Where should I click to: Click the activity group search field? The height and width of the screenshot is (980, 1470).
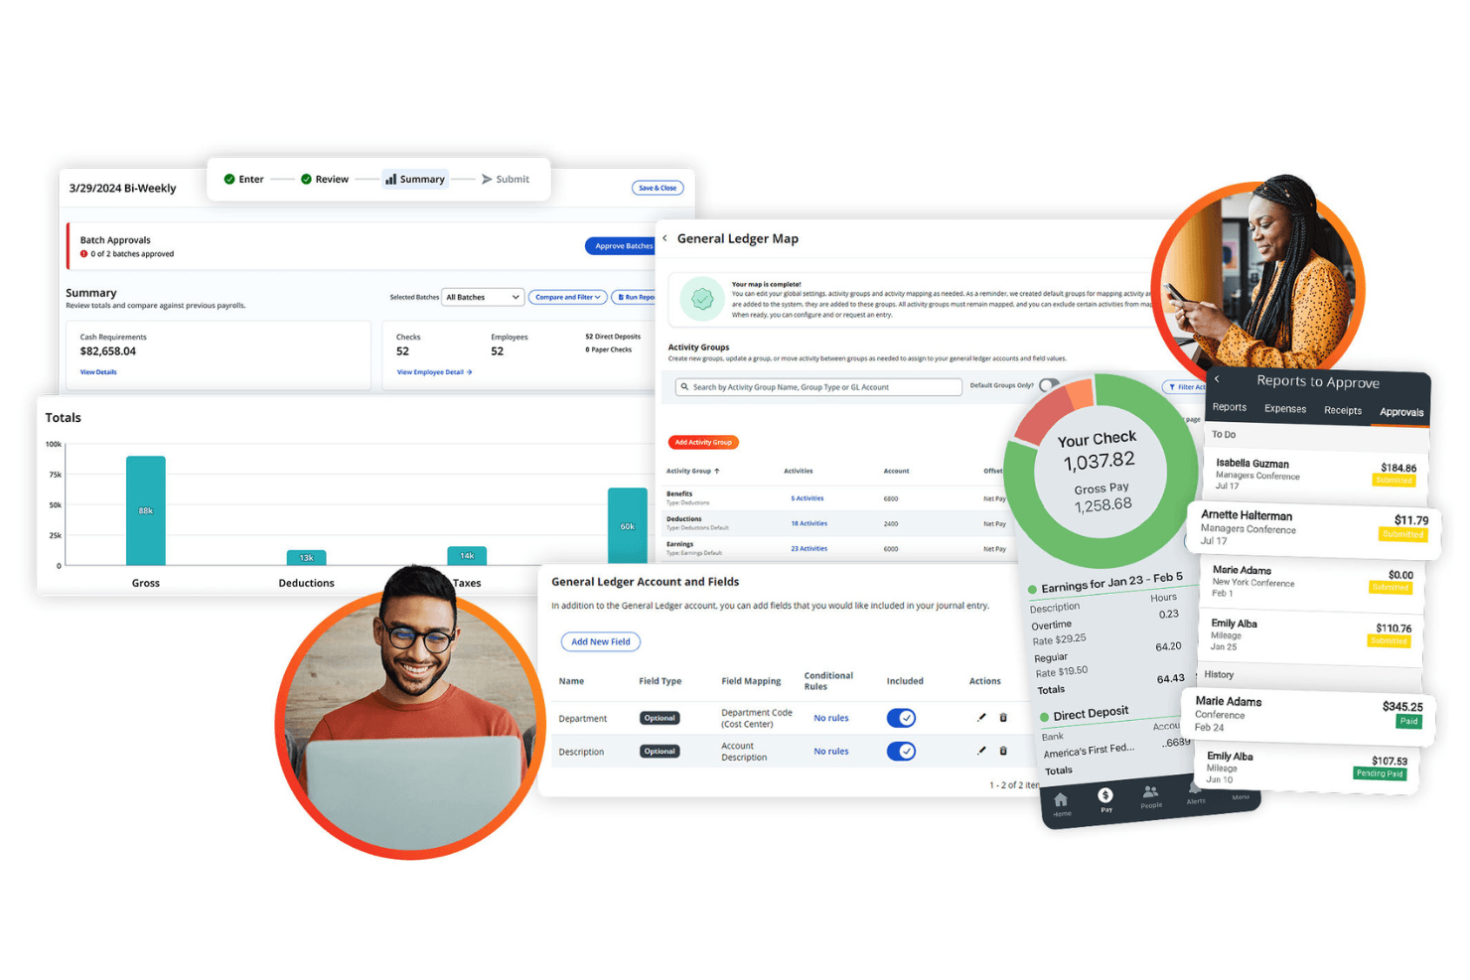(x=818, y=387)
